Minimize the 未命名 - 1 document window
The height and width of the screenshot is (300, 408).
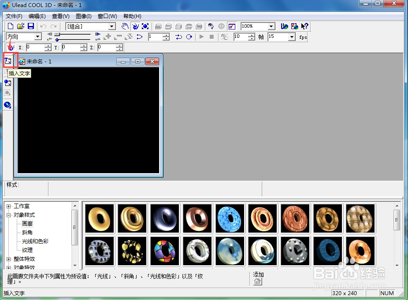click(x=123, y=62)
